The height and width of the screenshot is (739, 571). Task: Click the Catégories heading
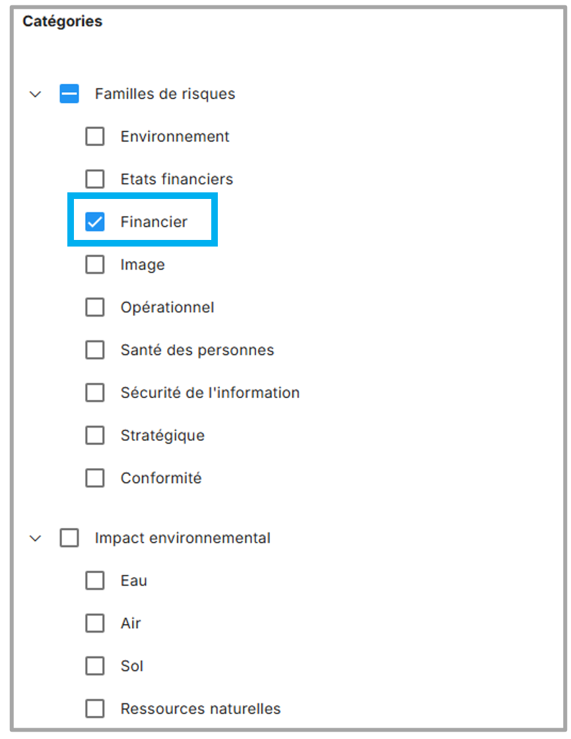point(63,21)
